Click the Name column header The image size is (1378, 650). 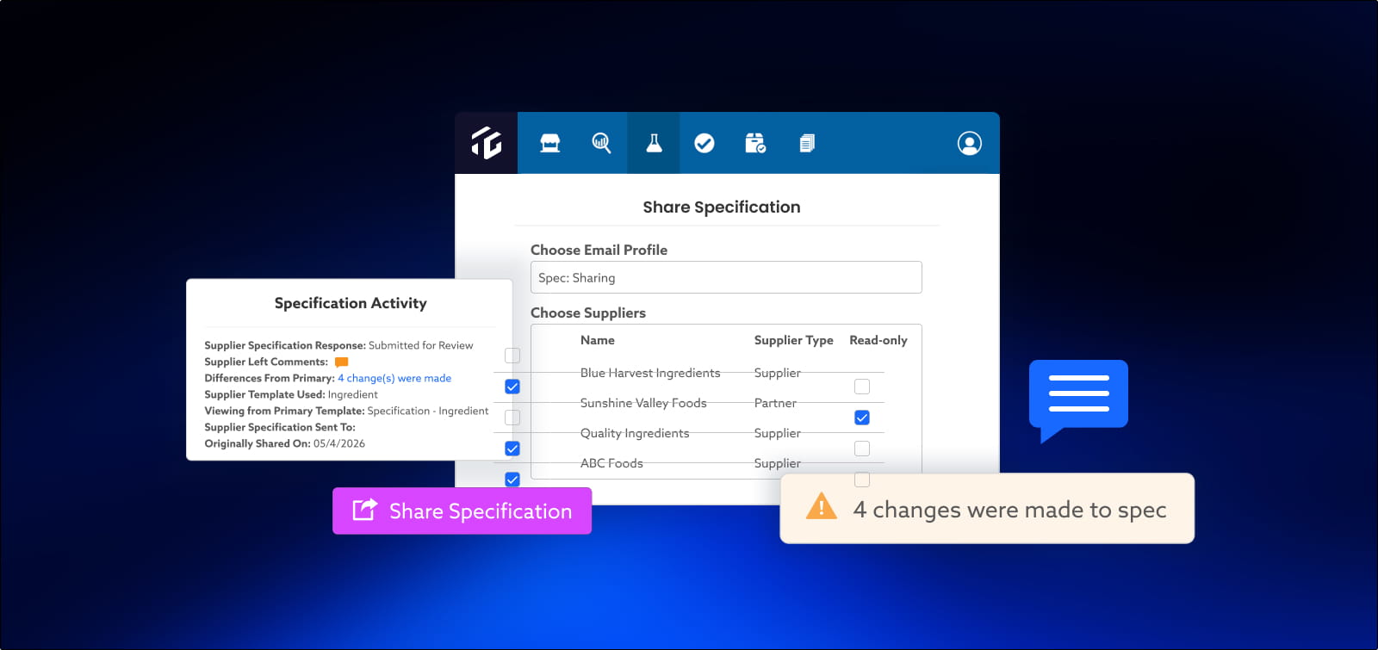tap(598, 340)
